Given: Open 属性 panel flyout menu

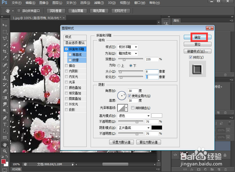Looking at the screenshot, I should (x=231, y=20).
